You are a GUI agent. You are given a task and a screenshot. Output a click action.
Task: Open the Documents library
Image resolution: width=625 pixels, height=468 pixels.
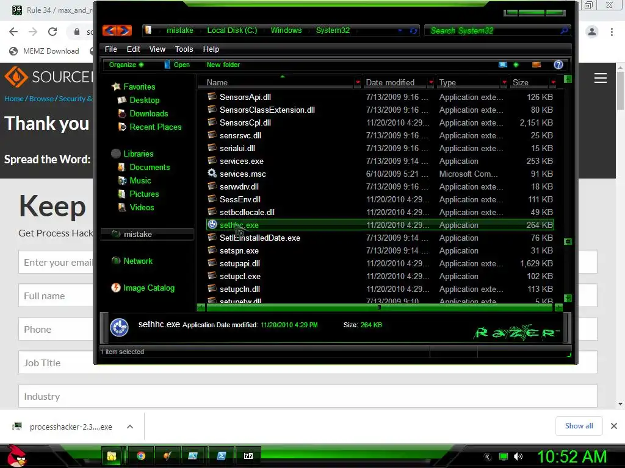(150, 167)
